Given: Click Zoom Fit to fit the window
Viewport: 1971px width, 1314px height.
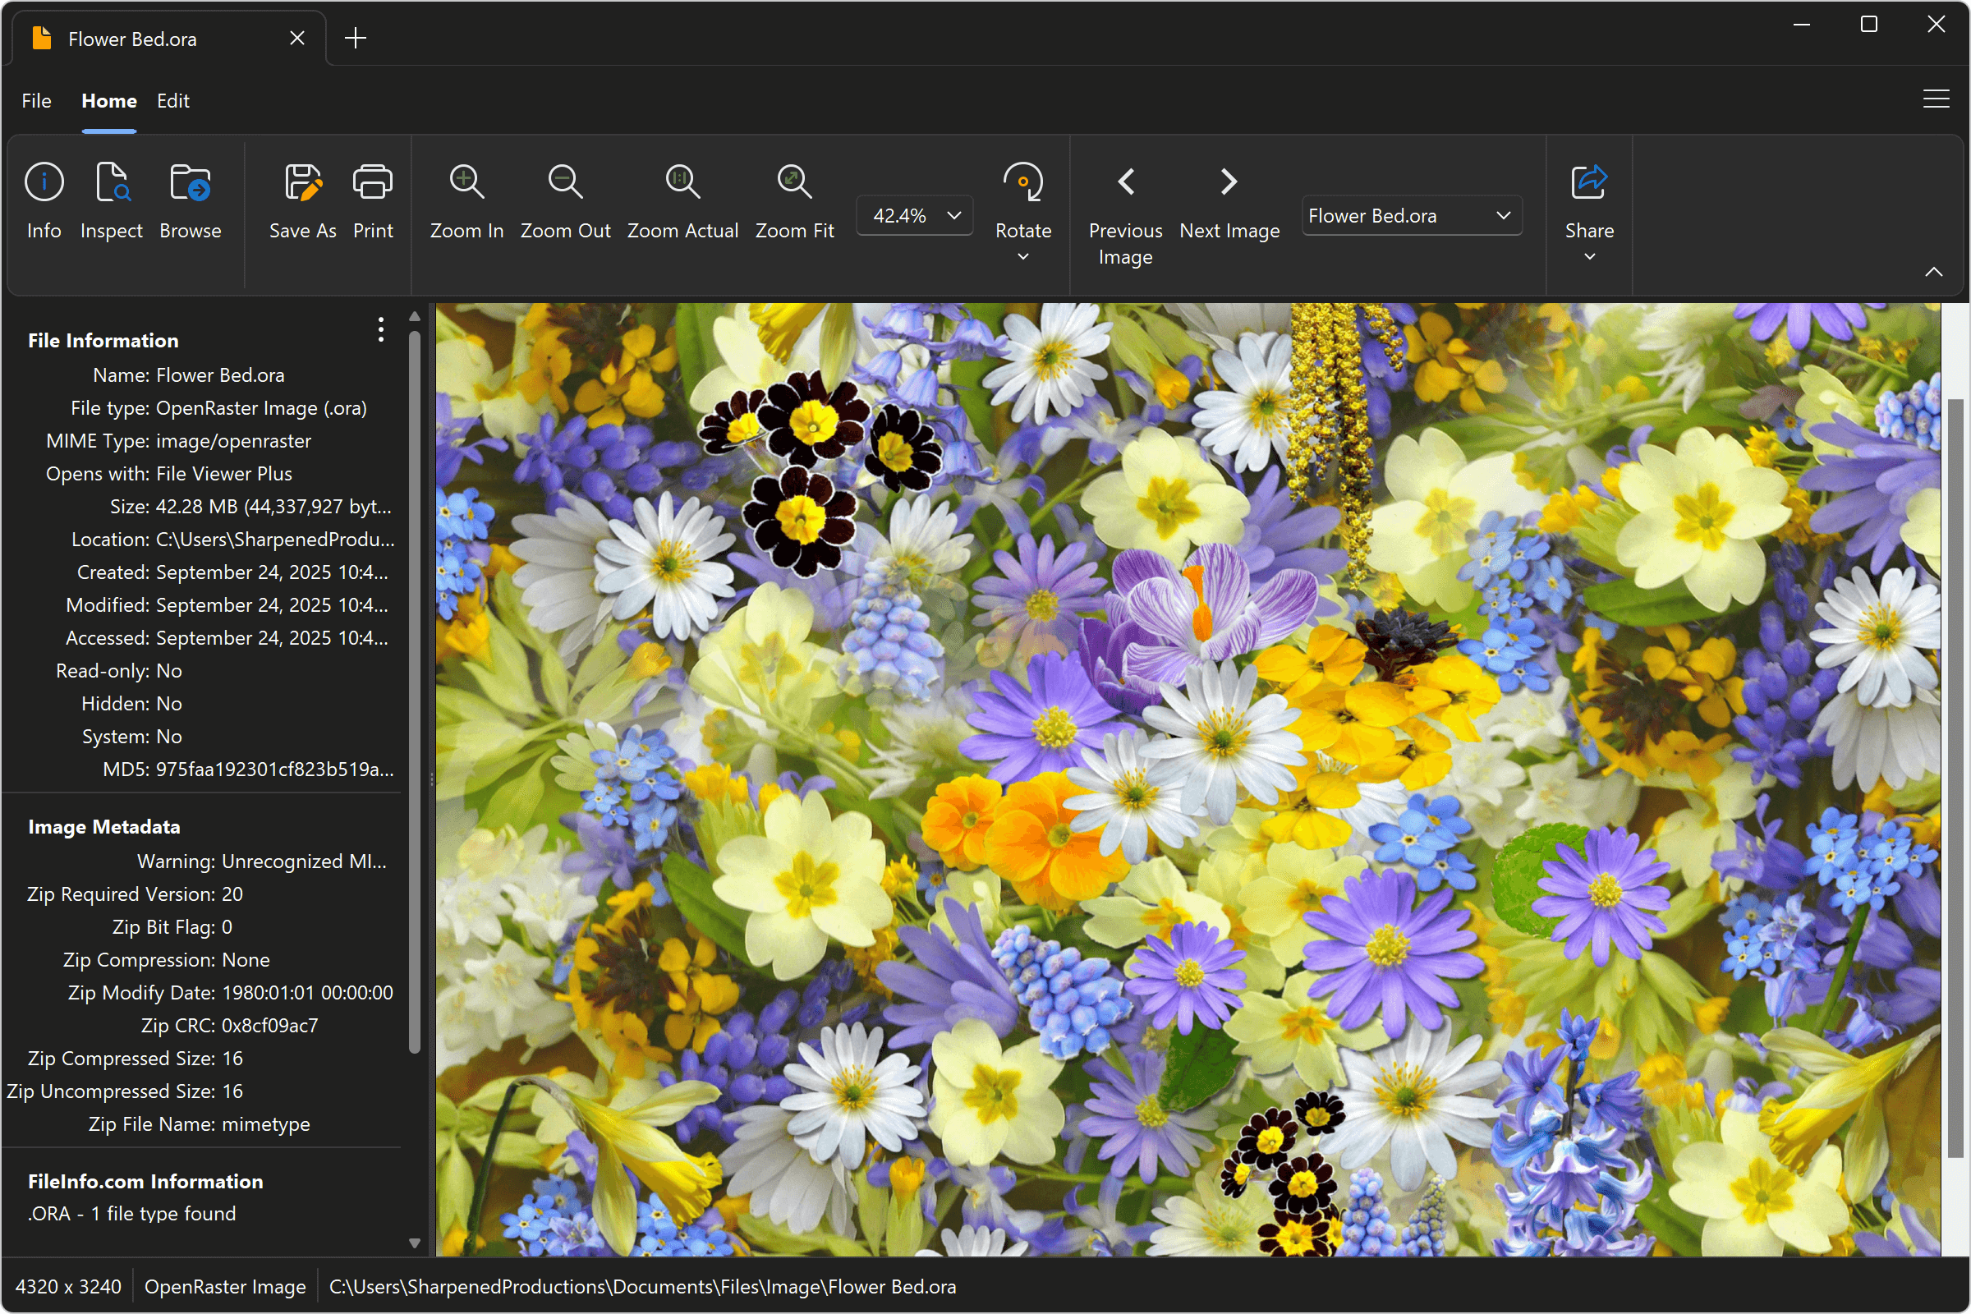Looking at the screenshot, I should pos(793,201).
